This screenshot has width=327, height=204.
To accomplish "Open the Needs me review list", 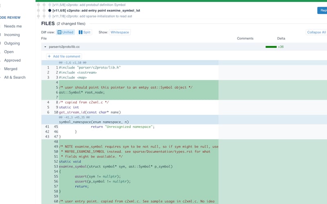I will 13,26.
